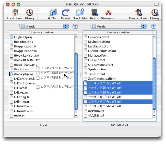Open the local History icon
Viewport: 166px width, 144px height.
[x=30, y=14]
